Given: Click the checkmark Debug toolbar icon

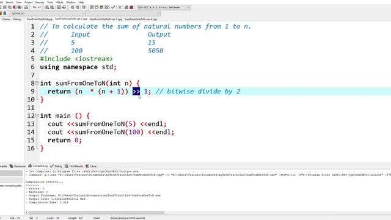Looking at the screenshot, I should click(113, 7).
